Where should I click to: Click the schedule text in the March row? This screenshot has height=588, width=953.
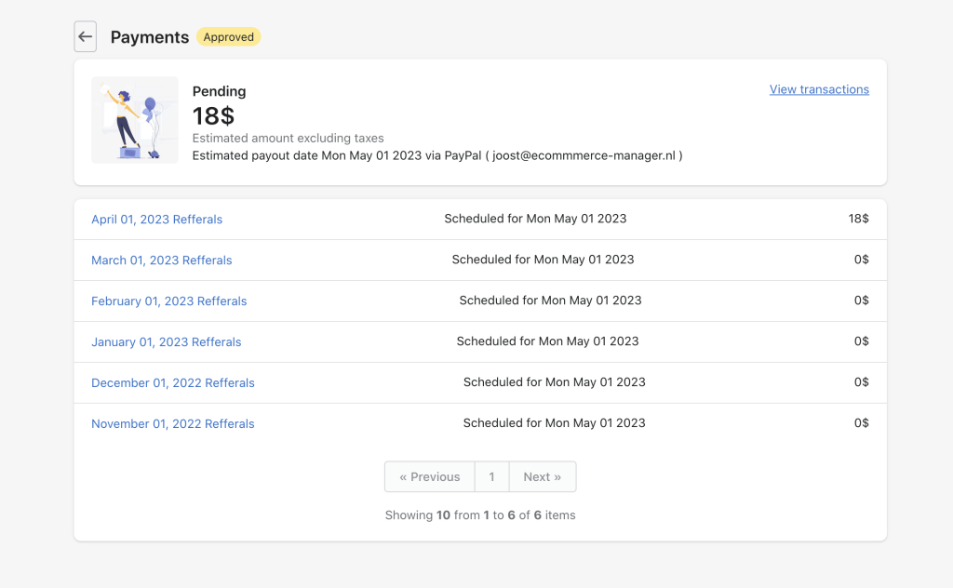[x=543, y=260]
